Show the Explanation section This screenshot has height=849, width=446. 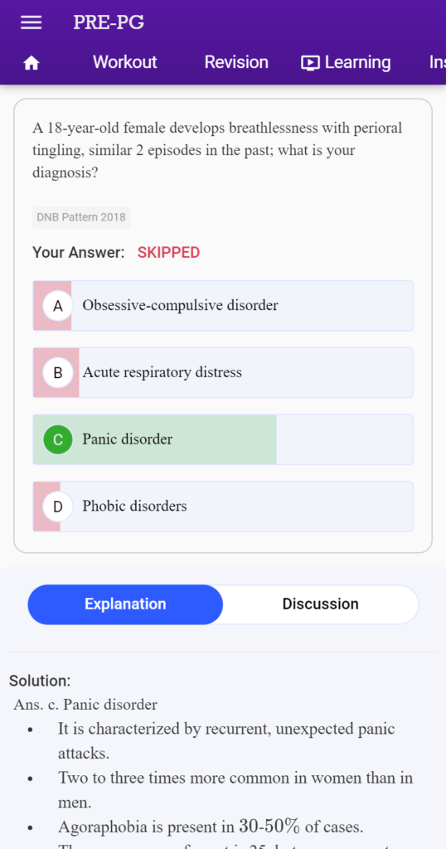tap(125, 604)
